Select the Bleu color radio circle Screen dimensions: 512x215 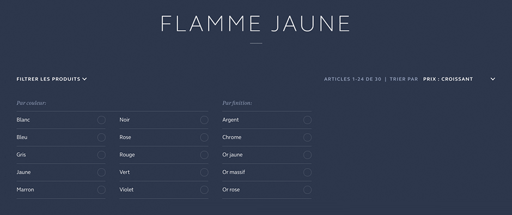coord(101,138)
